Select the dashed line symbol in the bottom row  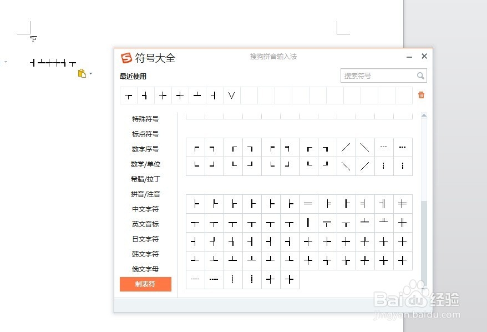tap(195, 279)
